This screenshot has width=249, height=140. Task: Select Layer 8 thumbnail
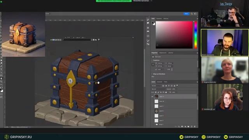point(156,111)
